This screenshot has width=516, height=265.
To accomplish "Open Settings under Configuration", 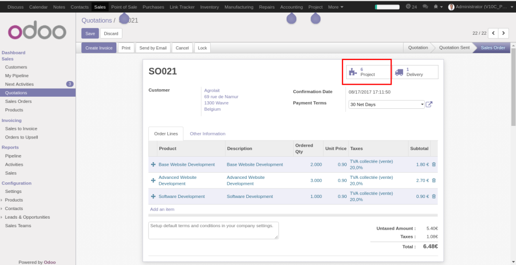I will (13, 191).
